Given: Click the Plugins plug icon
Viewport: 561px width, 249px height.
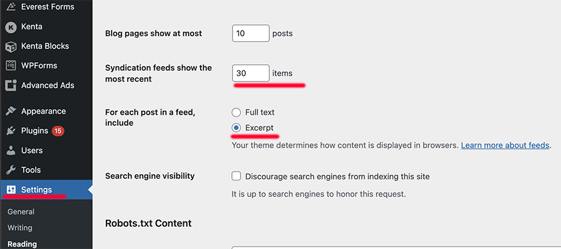Looking at the screenshot, I should 11,131.
